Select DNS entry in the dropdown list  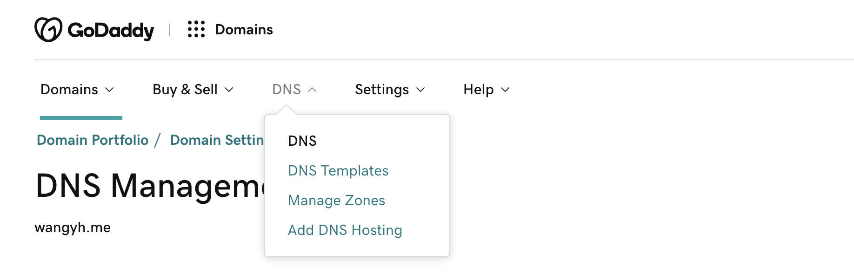click(x=302, y=141)
